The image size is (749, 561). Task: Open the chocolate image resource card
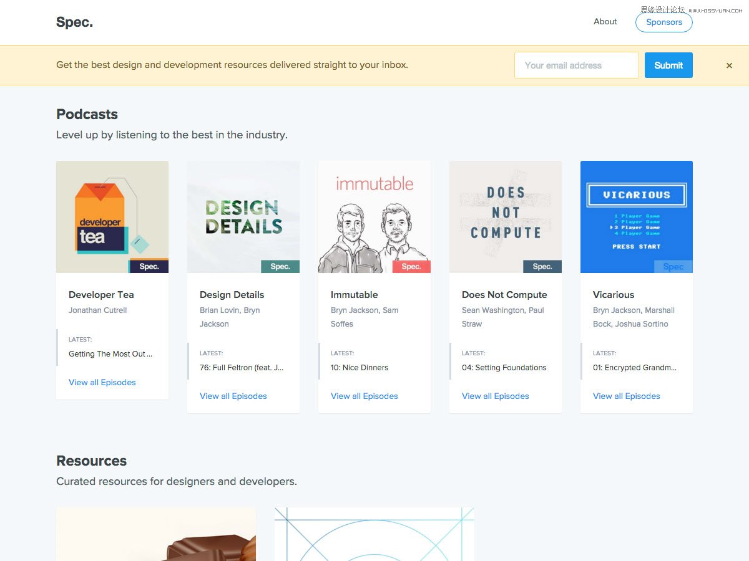156,534
